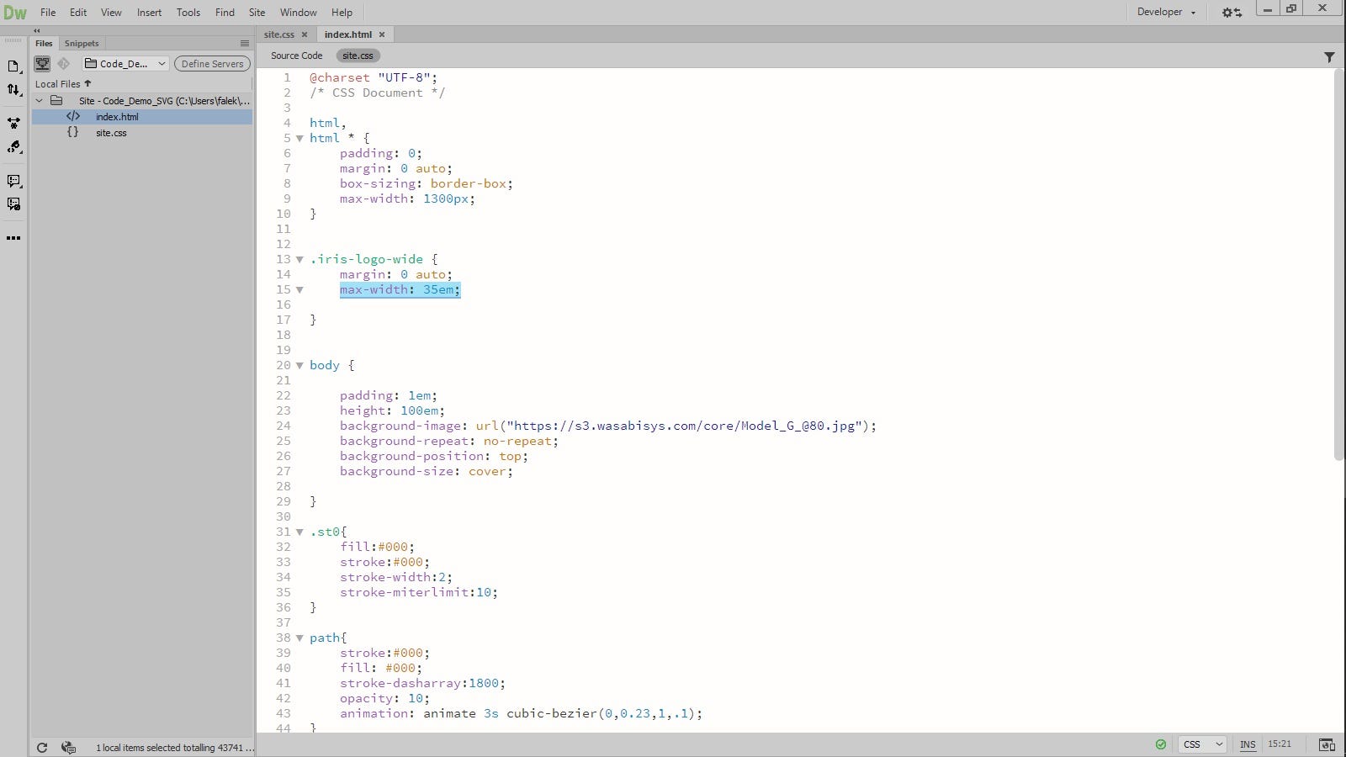Click the '1 local items selected' status text
This screenshot has height=757, width=1346.
coord(174,748)
